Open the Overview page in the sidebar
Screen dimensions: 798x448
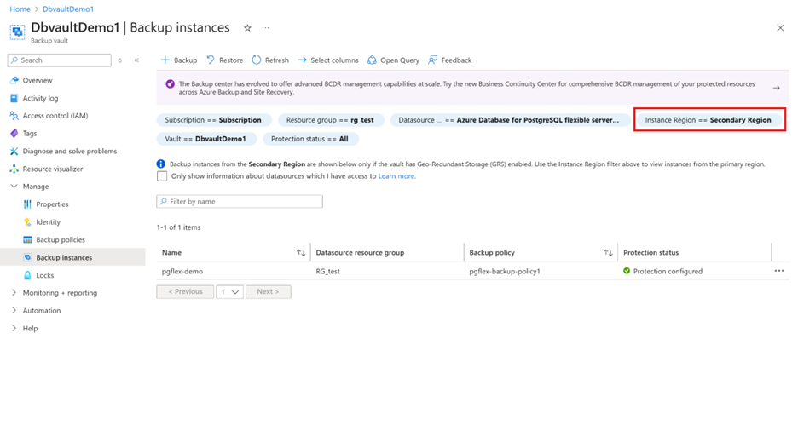tap(38, 80)
